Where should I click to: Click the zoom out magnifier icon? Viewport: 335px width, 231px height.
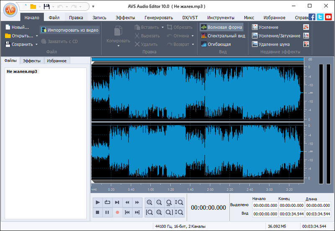click(x=159, y=202)
